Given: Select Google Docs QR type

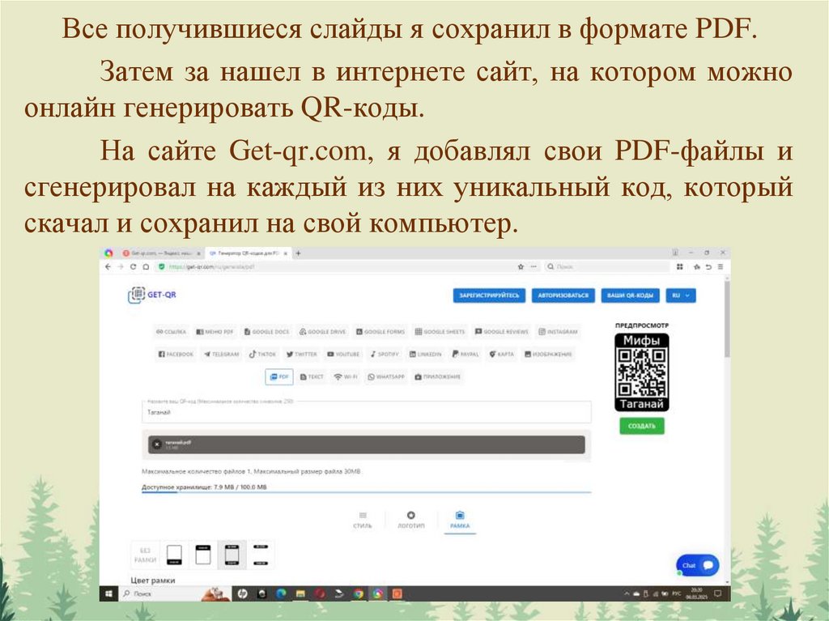Looking at the screenshot, I should [x=266, y=332].
